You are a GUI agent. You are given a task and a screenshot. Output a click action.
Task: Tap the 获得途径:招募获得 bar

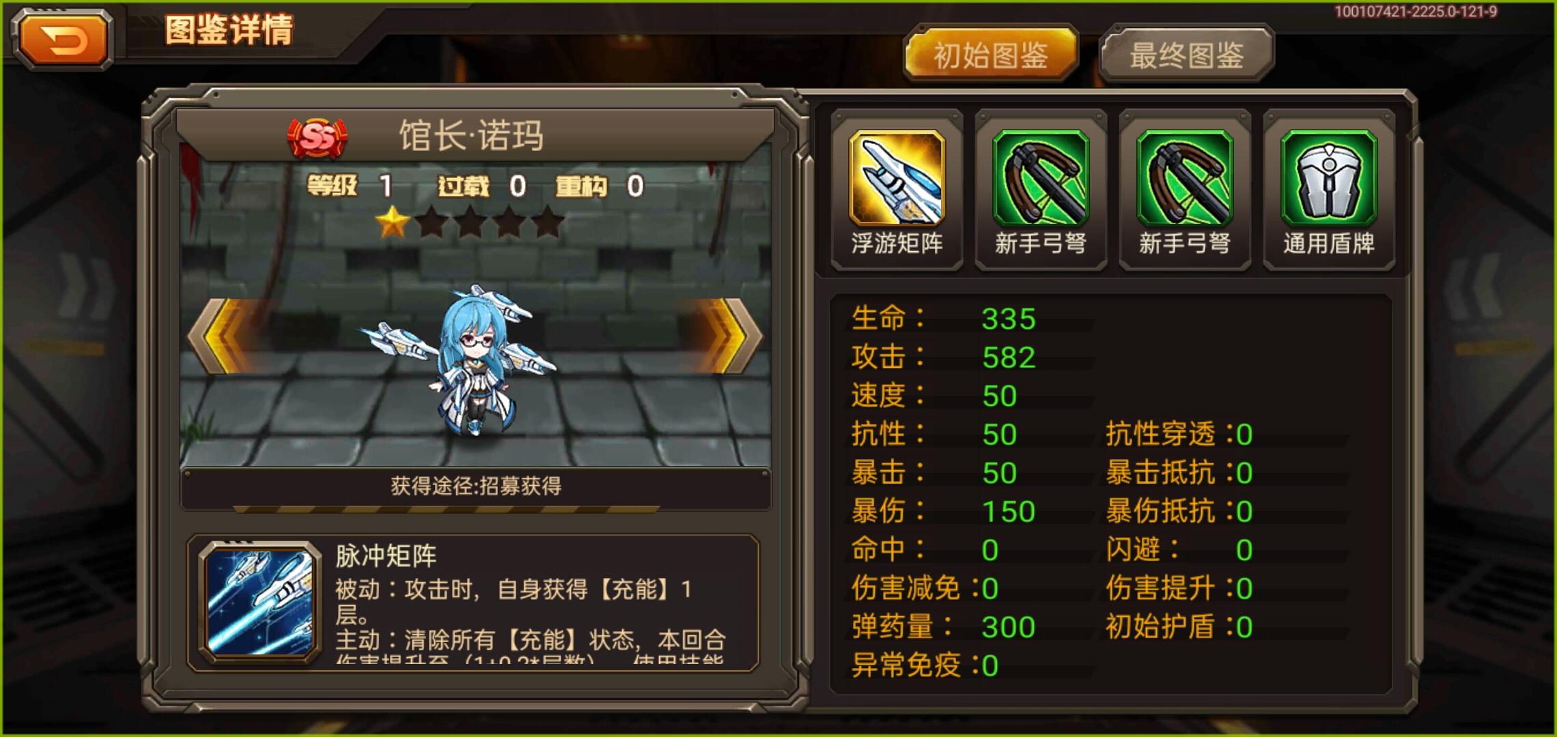[476, 487]
